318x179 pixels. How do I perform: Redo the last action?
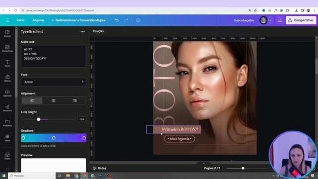(126, 20)
